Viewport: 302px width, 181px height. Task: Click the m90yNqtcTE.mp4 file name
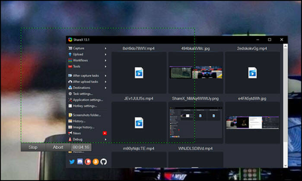click(139, 149)
